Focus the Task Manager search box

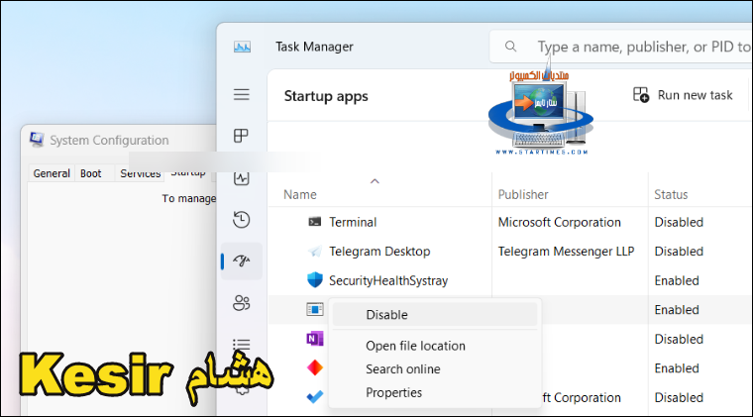click(x=620, y=47)
